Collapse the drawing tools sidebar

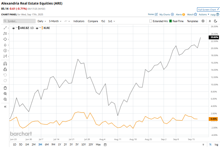(5, 107)
